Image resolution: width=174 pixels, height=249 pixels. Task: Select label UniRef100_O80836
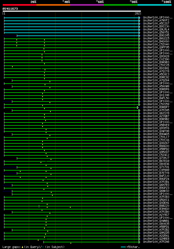click(x=156, y=164)
